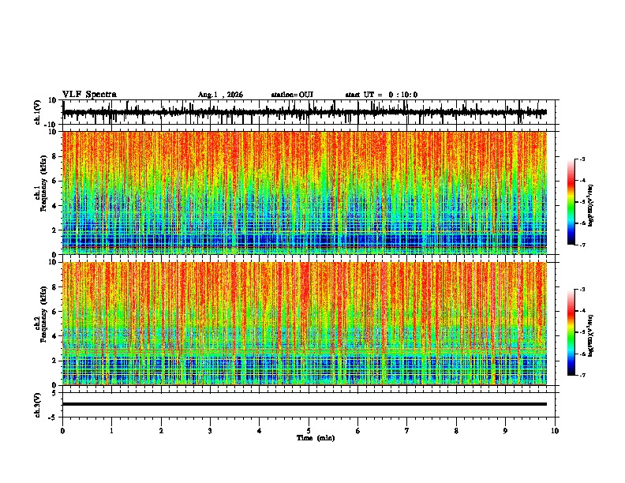
Task: Click the '5' tick of the ch.3(V) axis
Action: tap(54, 392)
